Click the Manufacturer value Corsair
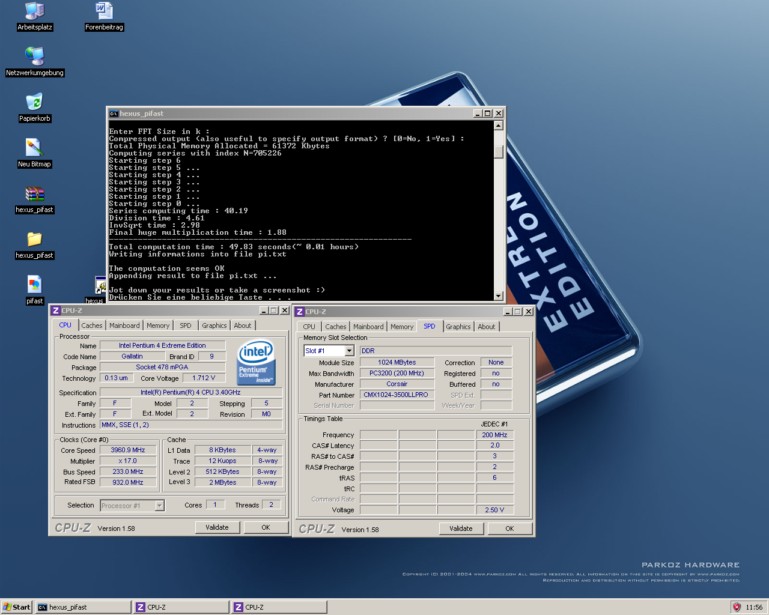 point(397,384)
